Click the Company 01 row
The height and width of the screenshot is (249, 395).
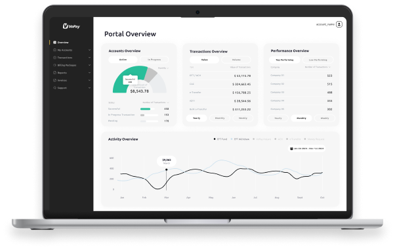coord(301,76)
